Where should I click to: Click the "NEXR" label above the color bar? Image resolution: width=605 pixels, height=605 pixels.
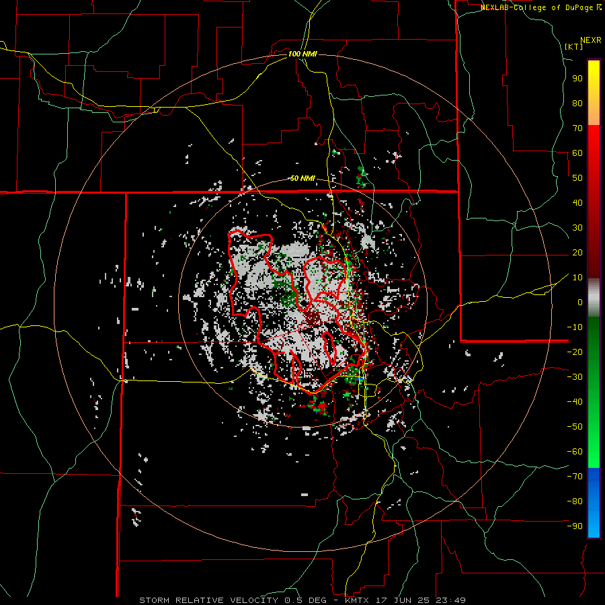click(591, 40)
